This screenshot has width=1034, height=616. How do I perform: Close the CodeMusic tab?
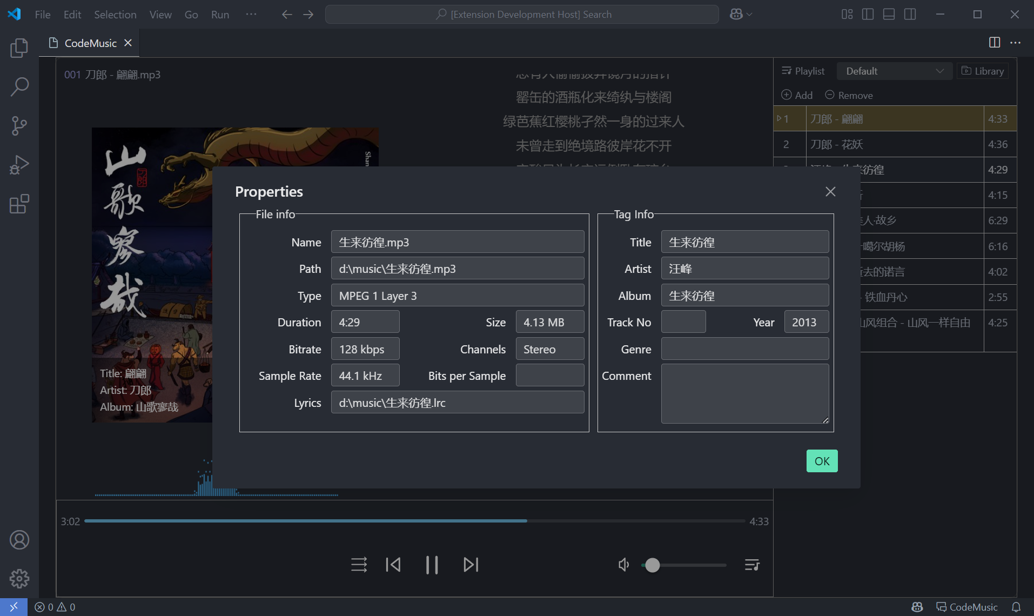point(128,43)
